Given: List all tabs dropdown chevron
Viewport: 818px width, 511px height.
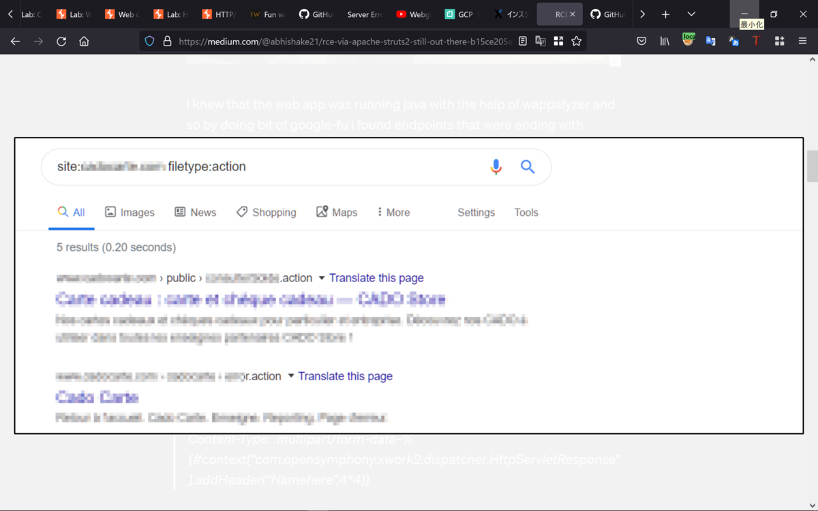Looking at the screenshot, I should coord(691,14).
